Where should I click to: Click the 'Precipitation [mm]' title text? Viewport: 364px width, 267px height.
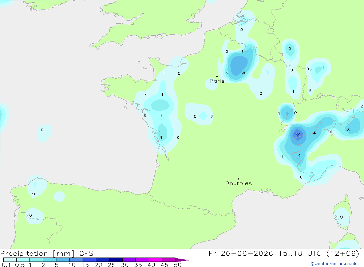tap(37, 254)
